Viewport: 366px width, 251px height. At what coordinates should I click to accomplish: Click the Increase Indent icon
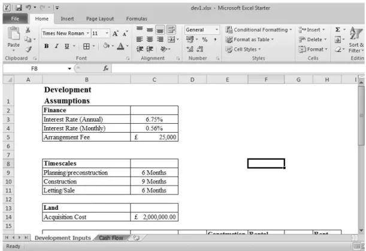pyautogui.click(x=150, y=49)
